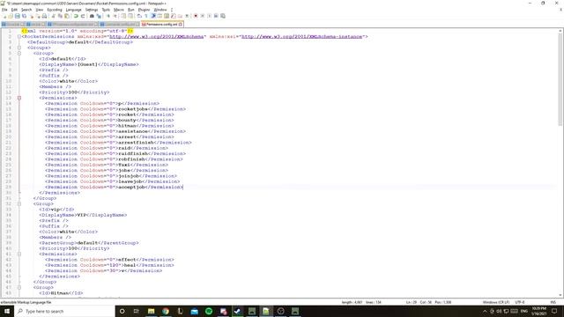Click the Save All toolbar icon
564x317 pixels.
point(24,16)
